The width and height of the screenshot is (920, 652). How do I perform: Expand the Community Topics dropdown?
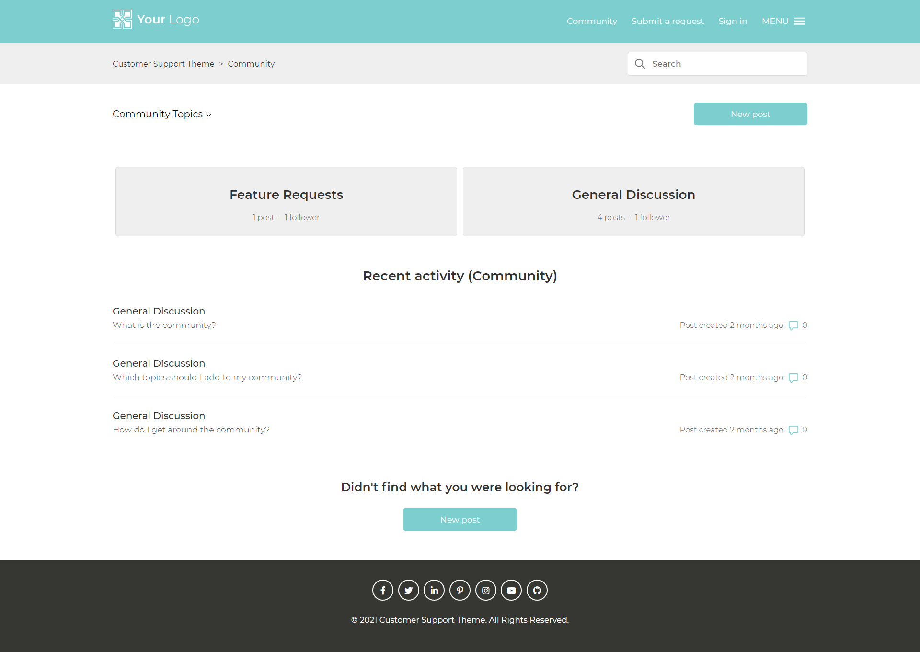tap(162, 114)
